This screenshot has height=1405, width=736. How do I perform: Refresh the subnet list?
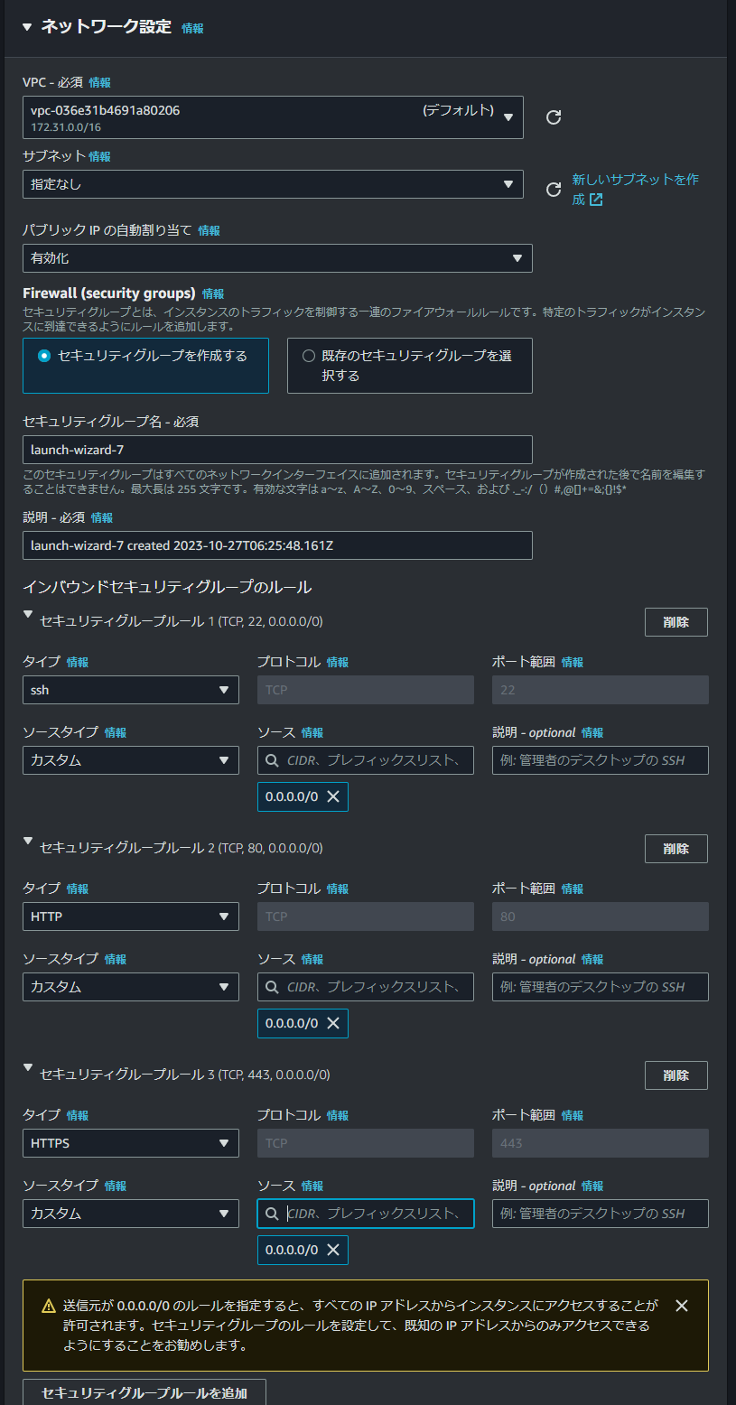tap(552, 190)
